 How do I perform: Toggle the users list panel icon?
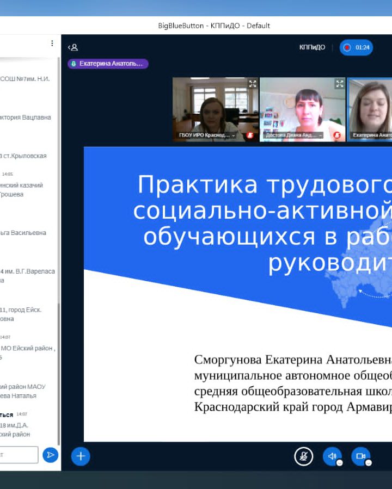coord(72,47)
